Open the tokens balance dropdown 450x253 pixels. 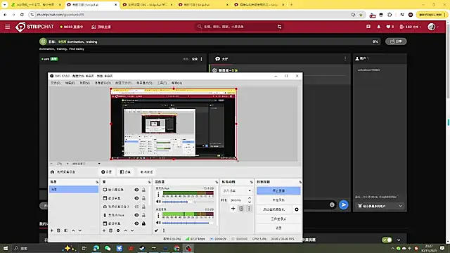tap(411, 27)
